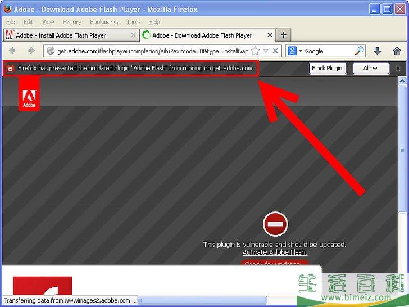Click the address bar URL field
Screen dimensions: 409x307
(x=152, y=51)
